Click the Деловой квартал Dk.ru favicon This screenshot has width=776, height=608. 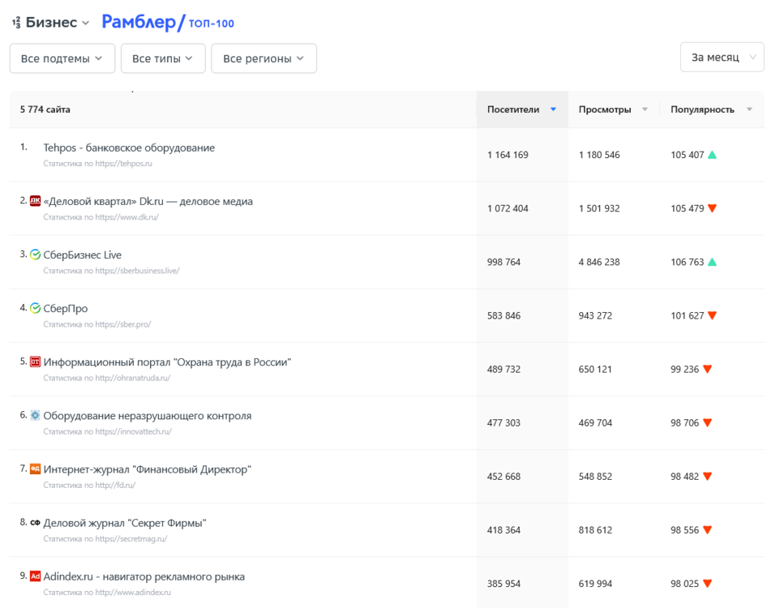tap(35, 201)
